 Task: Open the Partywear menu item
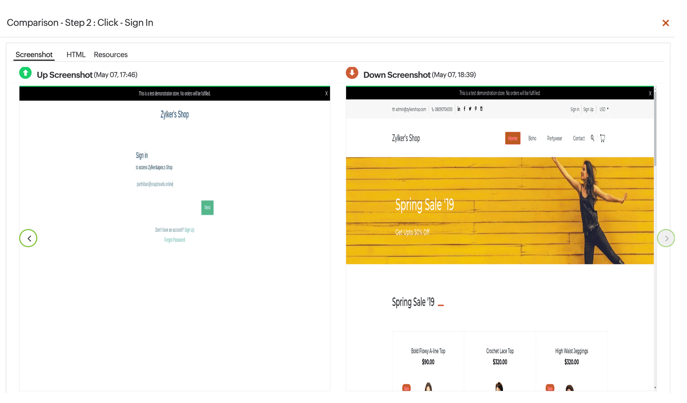pyautogui.click(x=554, y=138)
